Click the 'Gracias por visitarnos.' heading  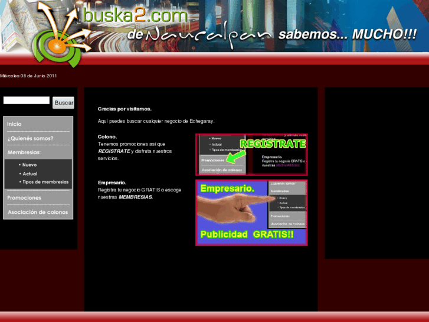point(125,109)
